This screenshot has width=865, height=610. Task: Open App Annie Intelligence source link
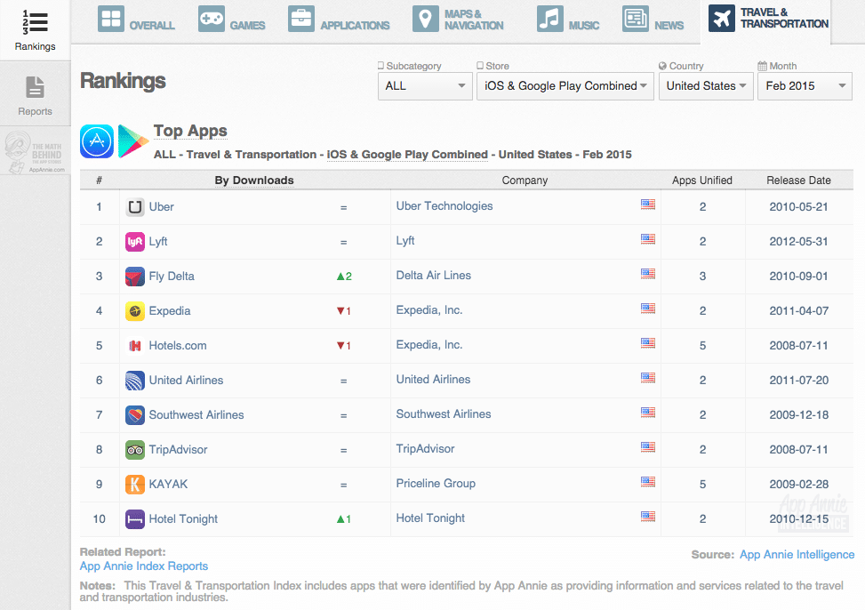pos(797,555)
